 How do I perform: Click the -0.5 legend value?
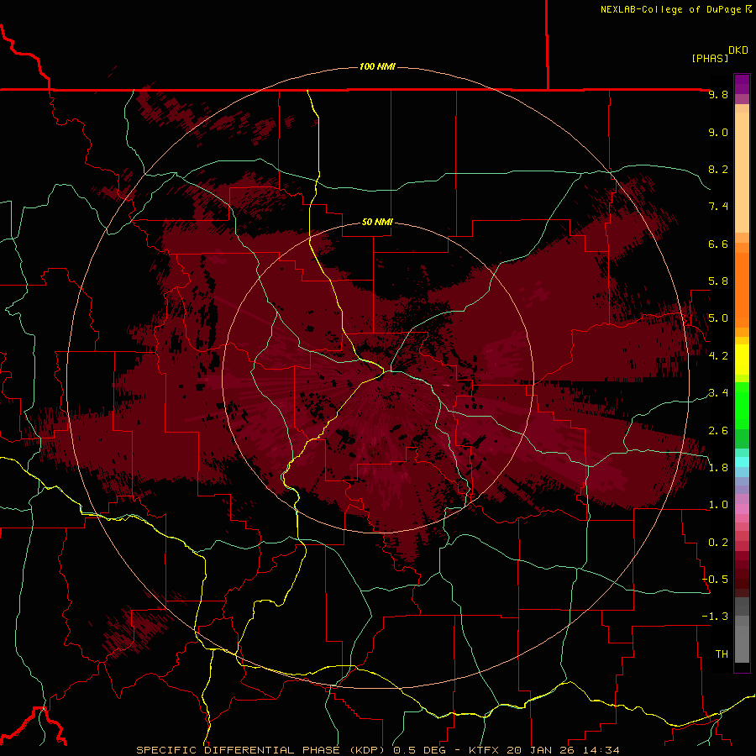point(715,580)
